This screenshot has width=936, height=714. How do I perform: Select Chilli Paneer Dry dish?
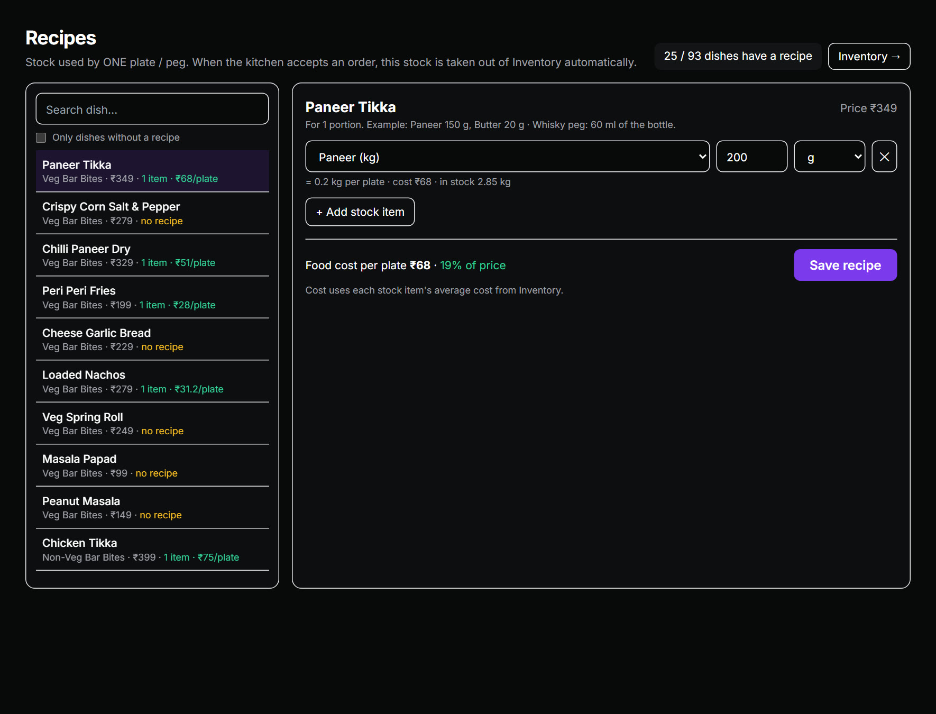pyautogui.click(x=152, y=255)
